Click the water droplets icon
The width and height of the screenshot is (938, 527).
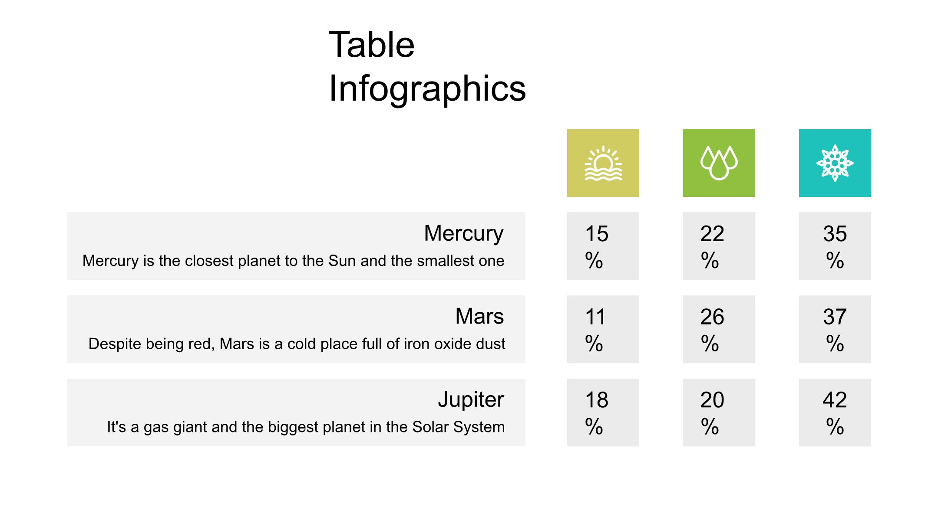[719, 163]
